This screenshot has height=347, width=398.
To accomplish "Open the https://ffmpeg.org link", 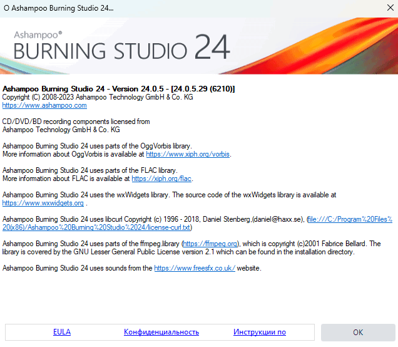I will (x=210, y=244).
